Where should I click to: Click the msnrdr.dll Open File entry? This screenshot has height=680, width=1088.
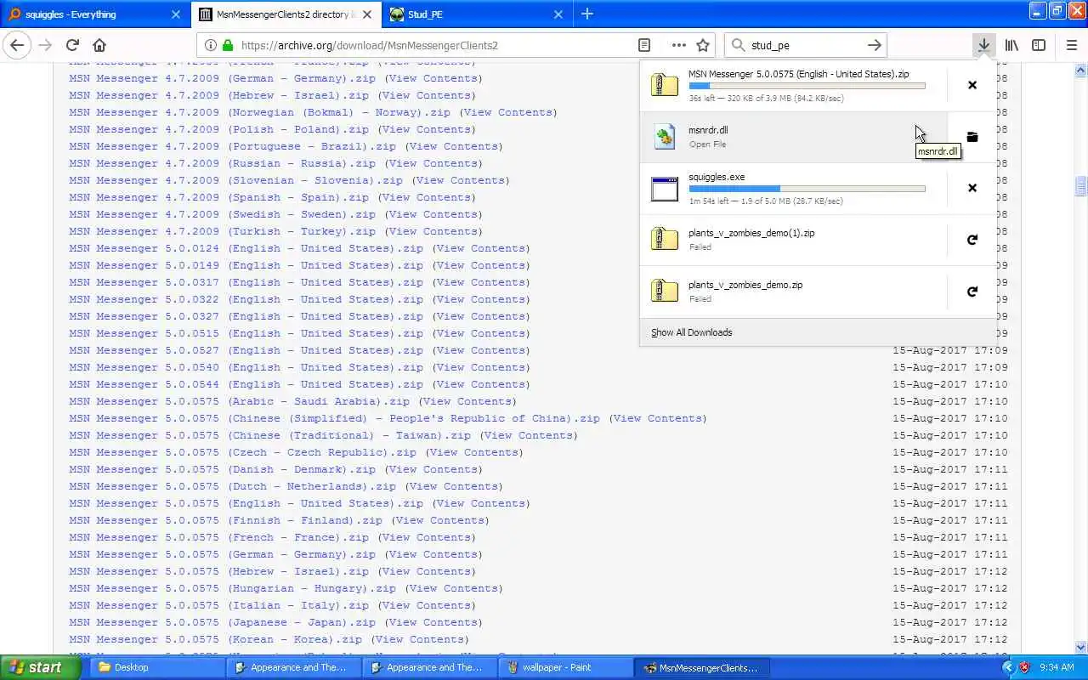point(793,137)
